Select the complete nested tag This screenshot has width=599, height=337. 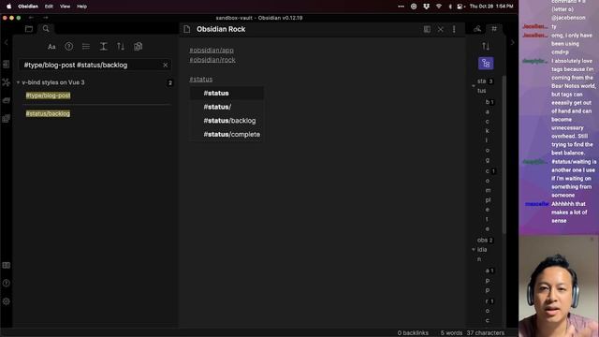488,199
